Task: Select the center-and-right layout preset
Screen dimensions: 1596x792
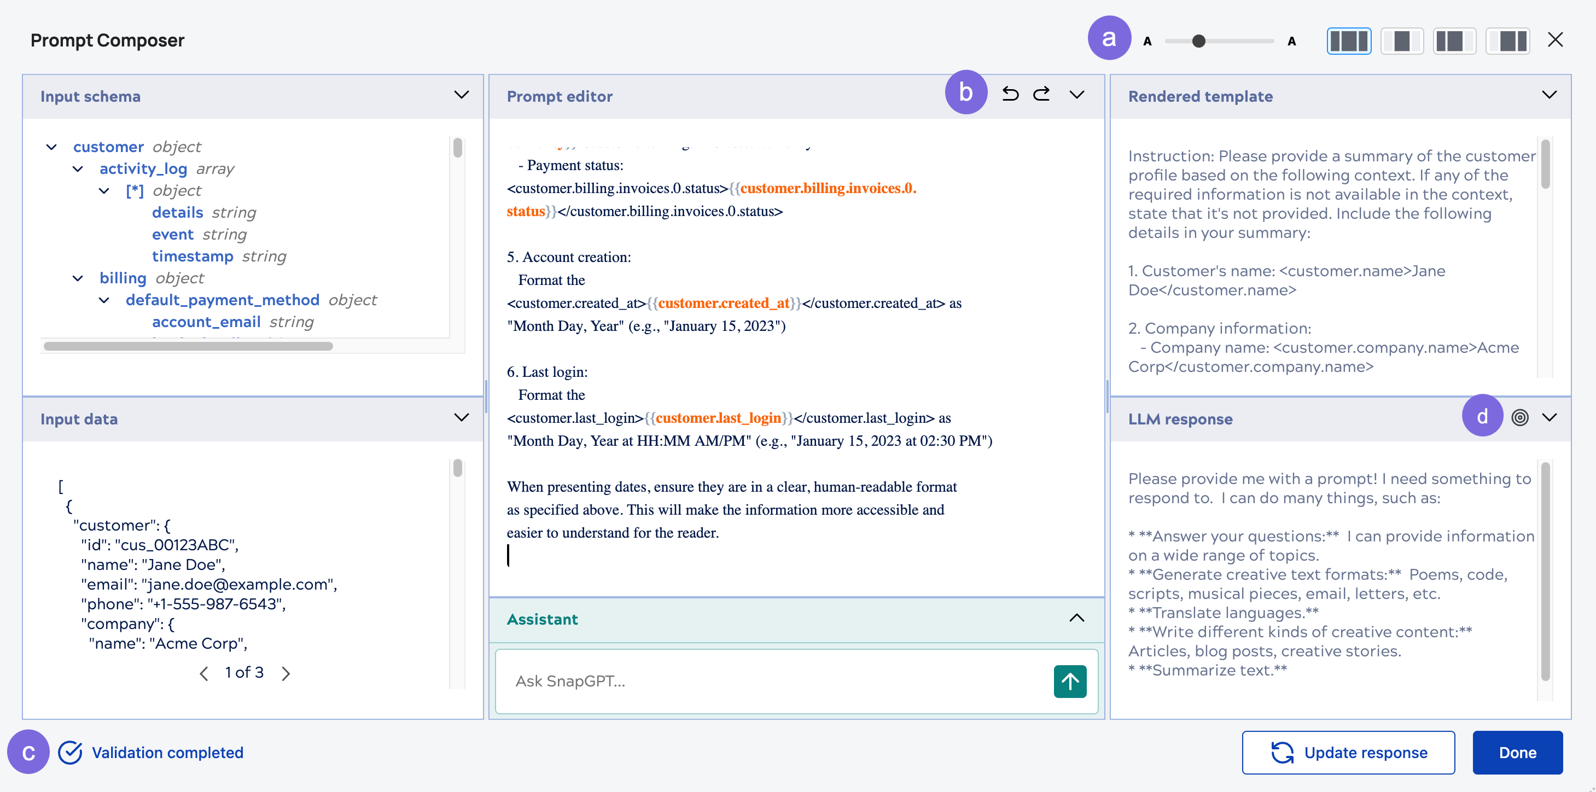Action: (x=1508, y=41)
